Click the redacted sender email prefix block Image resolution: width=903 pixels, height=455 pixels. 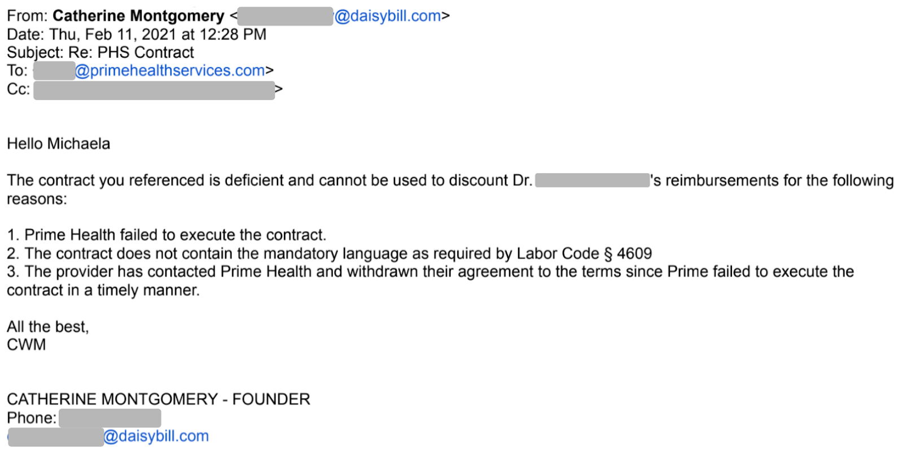coord(285,16)
